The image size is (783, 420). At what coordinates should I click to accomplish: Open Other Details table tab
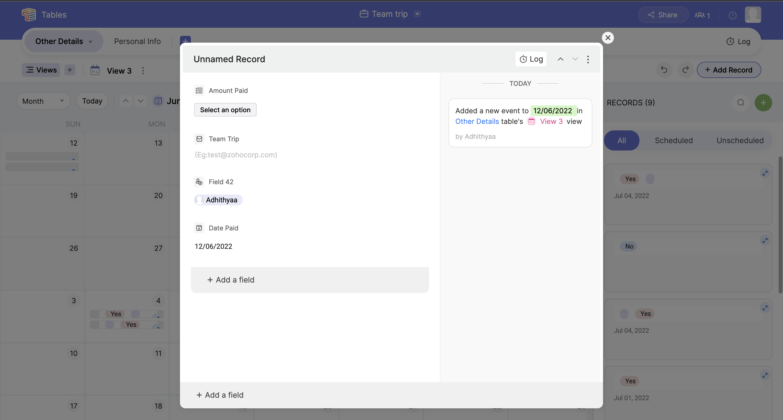(59, 41)
